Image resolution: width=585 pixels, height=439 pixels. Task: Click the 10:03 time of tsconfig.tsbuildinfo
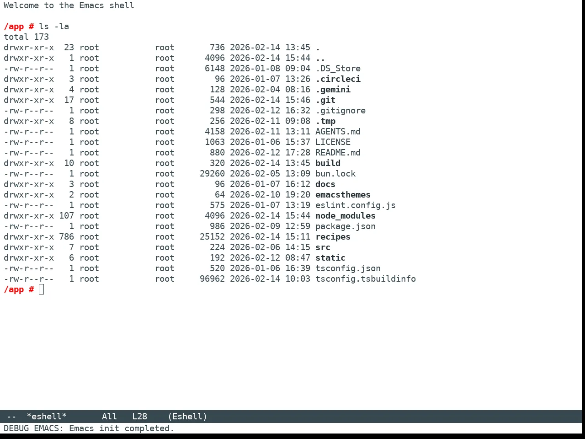[x=298, y=279]
